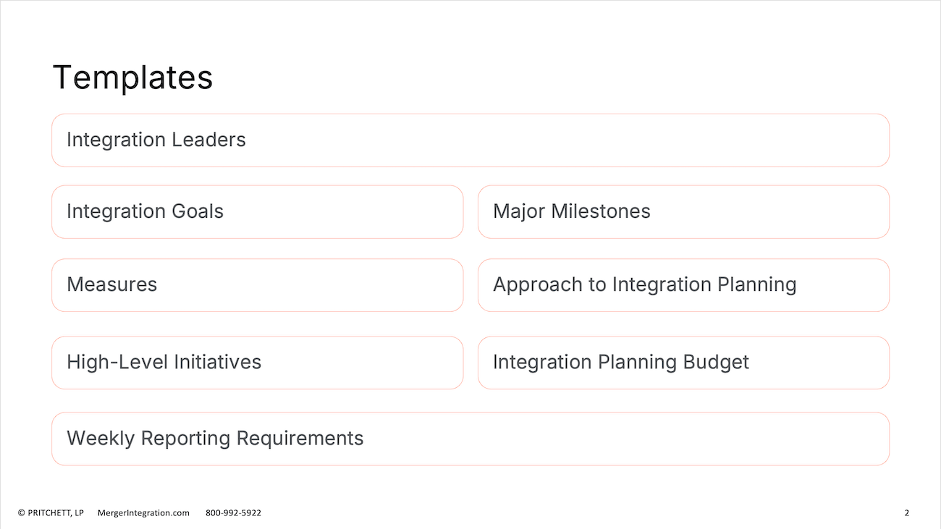Screen dimensions: 941x529
Task: Select the Integration Goals box
Action: click(257, 211)
